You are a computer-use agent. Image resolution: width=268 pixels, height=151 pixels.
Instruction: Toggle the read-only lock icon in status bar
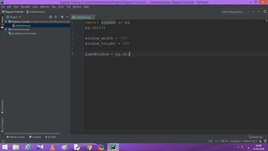click(260, 141)
